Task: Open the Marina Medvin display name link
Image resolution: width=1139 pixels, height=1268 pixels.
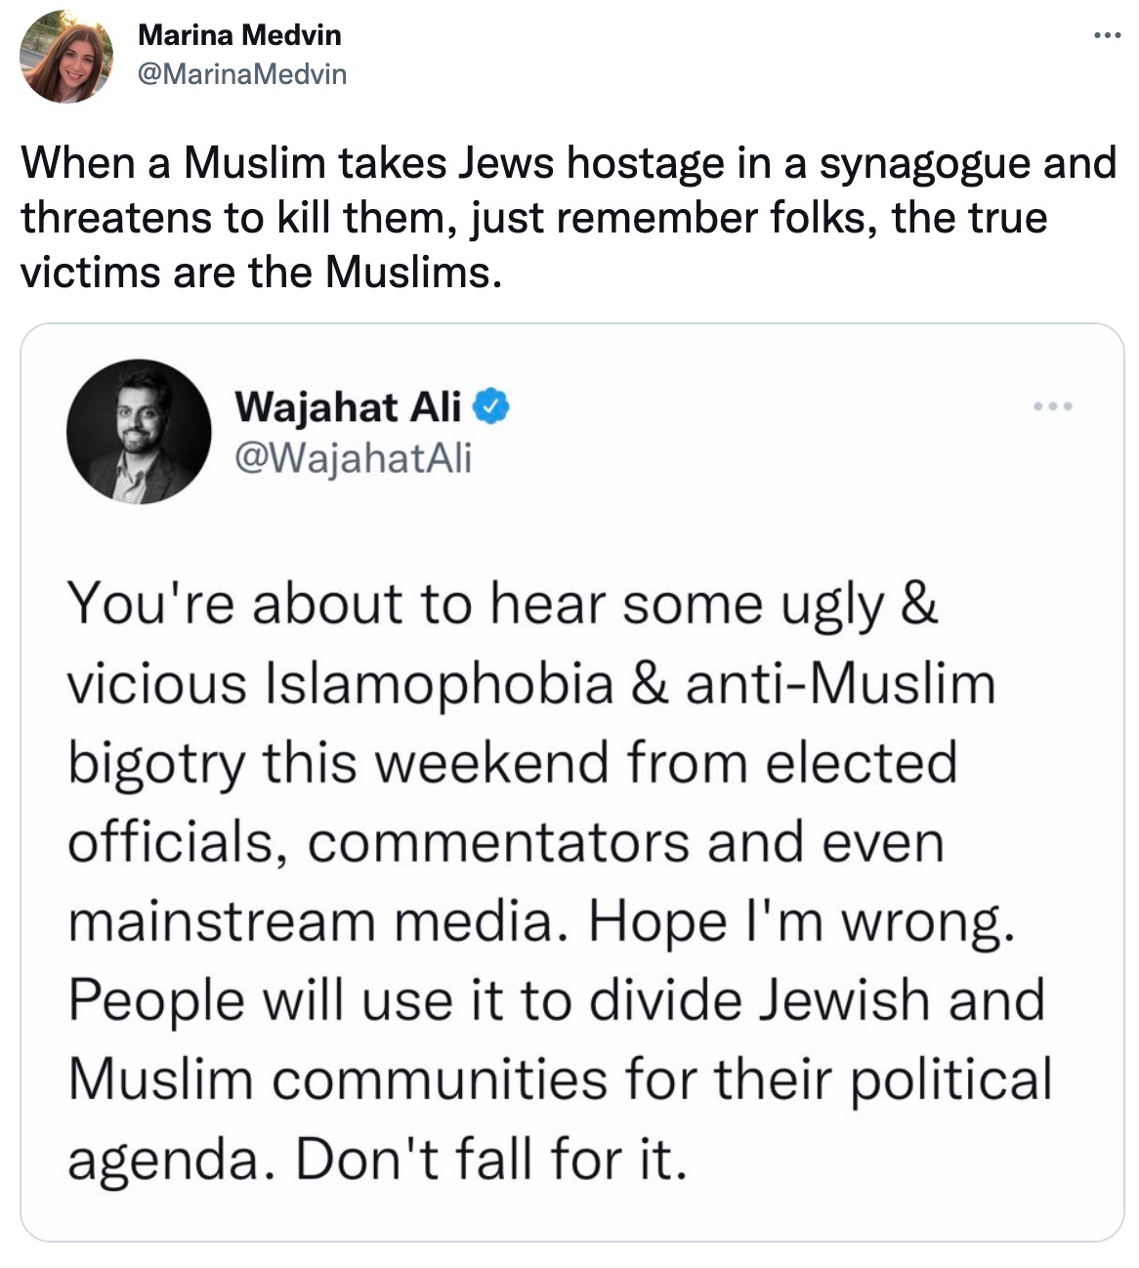Action: 239,35
